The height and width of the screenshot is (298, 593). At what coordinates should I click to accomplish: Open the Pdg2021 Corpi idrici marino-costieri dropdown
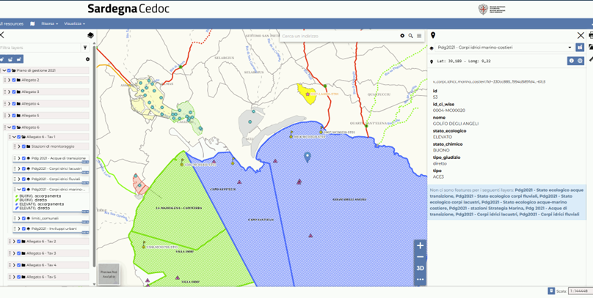(x=570, y=48)
